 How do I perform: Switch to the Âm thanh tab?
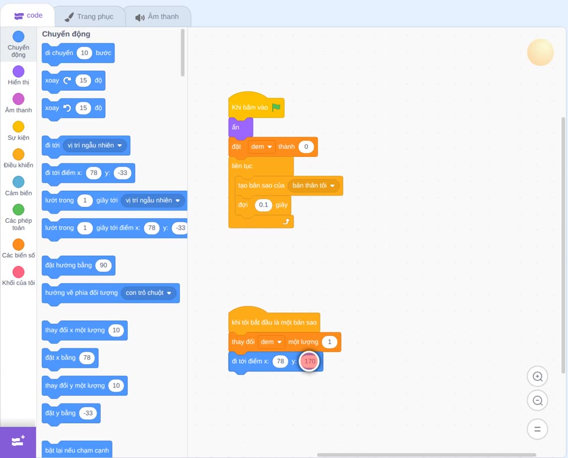(x=157, y=16)
